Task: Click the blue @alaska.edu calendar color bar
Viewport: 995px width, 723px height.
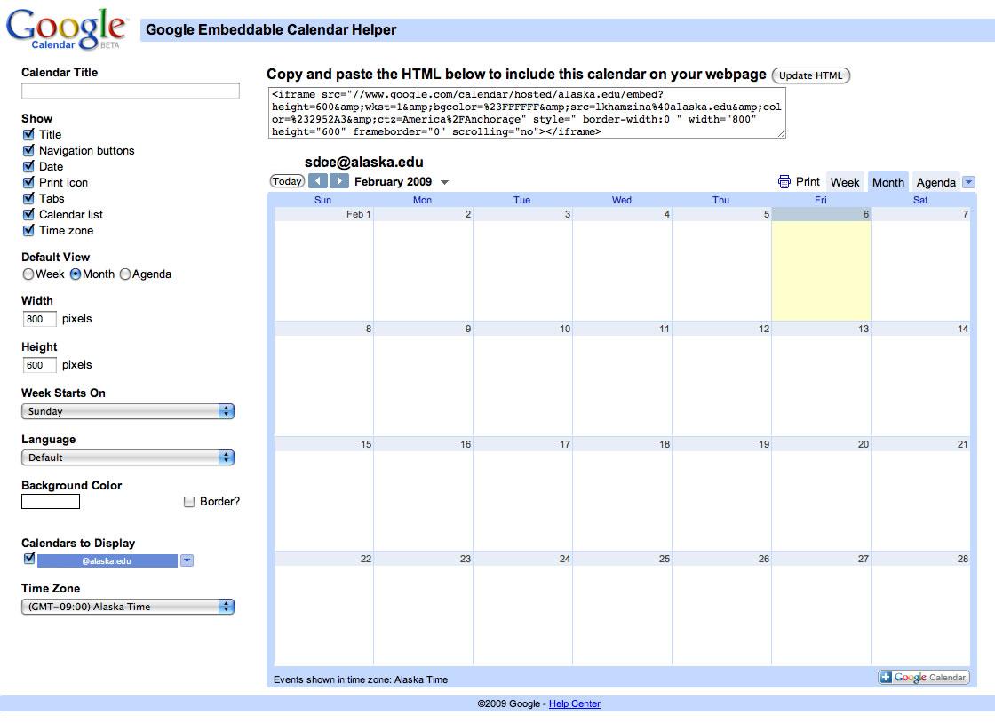Action: click(x=107, y=560)
